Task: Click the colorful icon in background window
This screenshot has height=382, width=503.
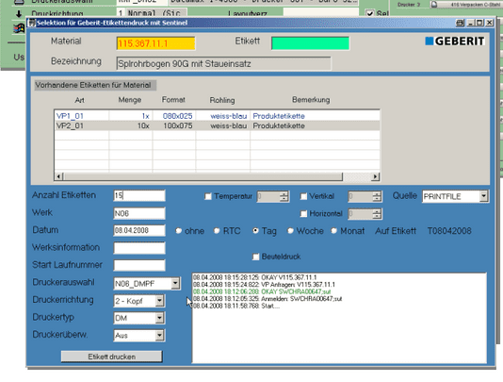Action: click(x=19, y=28)
